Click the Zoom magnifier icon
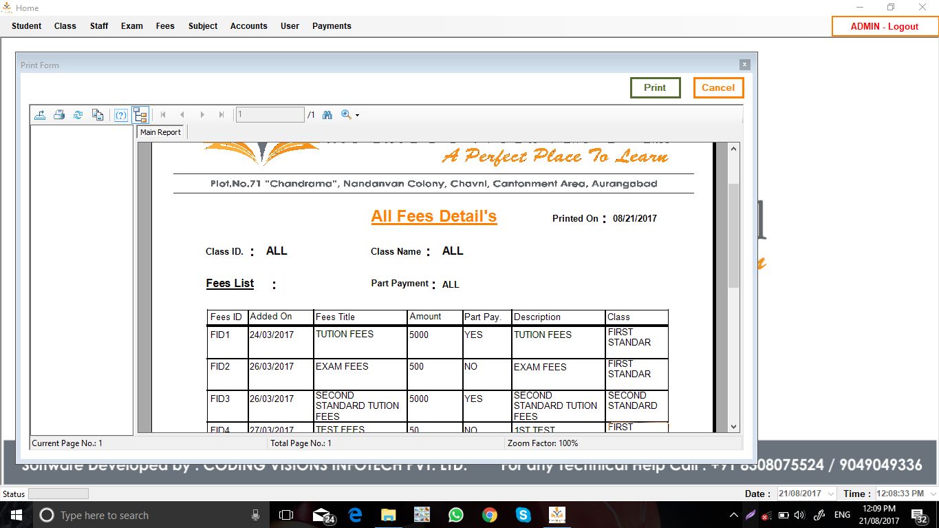This screenshot has width=939, height=528. pyautogui.click(x=346, y=115)
